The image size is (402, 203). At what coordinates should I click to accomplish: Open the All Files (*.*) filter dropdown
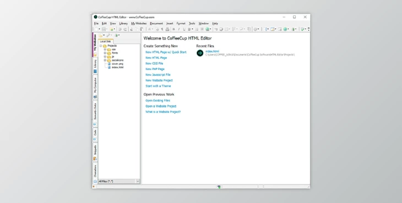[138, 181]
